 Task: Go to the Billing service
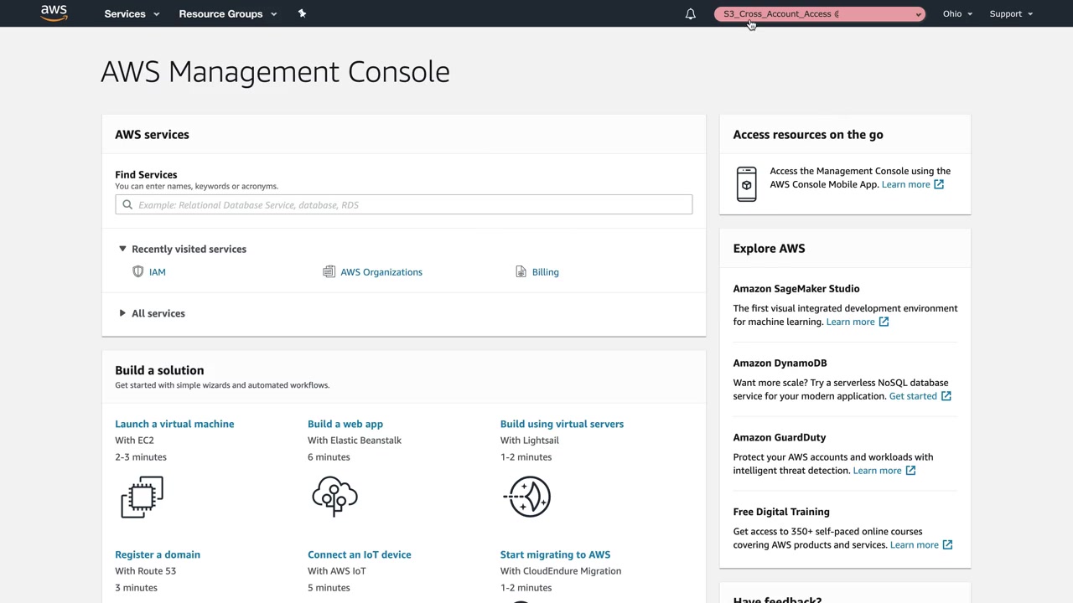click(x=545, y=272)
